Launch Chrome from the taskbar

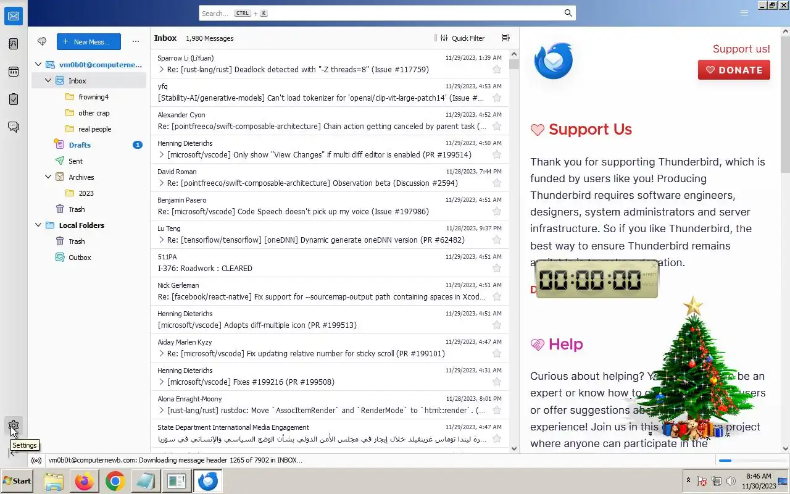click(x=115, y=481)
